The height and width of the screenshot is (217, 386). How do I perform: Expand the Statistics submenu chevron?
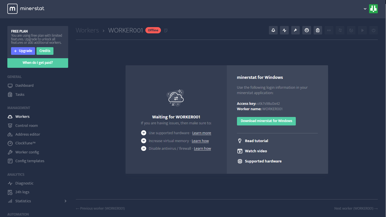point(66,201)
